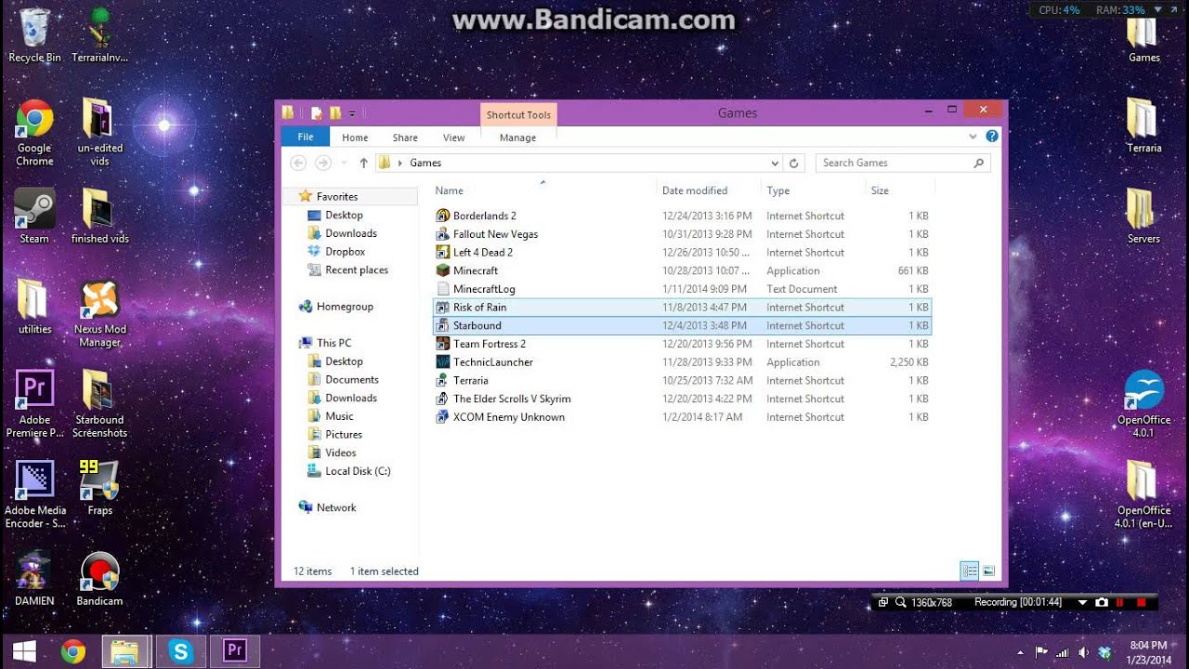Select Minecraft application file
This screenshot has height=669, width=1189.
tap(682, 270)
